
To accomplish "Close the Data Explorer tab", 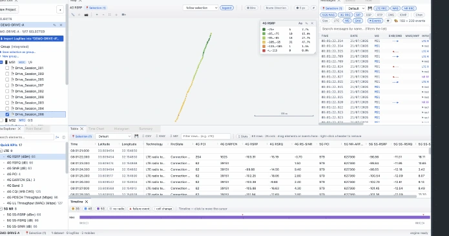I will [x=19, y=129].
